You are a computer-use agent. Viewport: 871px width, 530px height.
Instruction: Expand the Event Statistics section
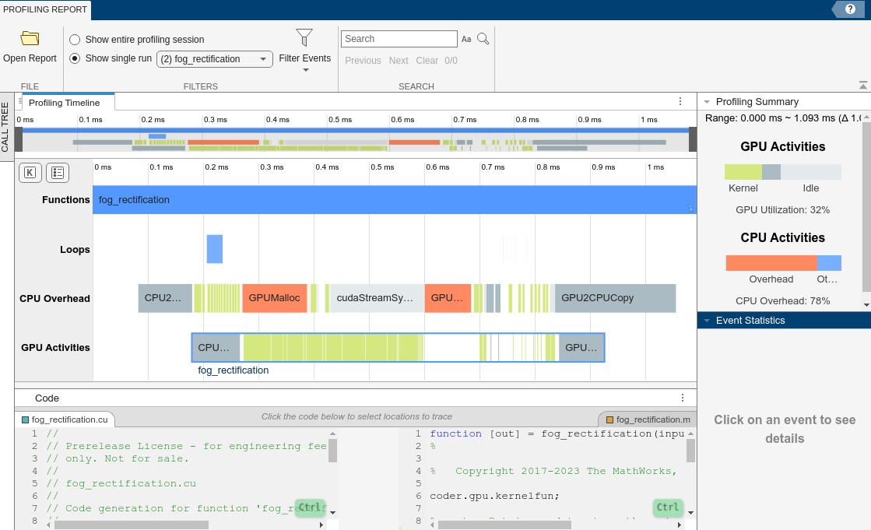click(707, 321)
